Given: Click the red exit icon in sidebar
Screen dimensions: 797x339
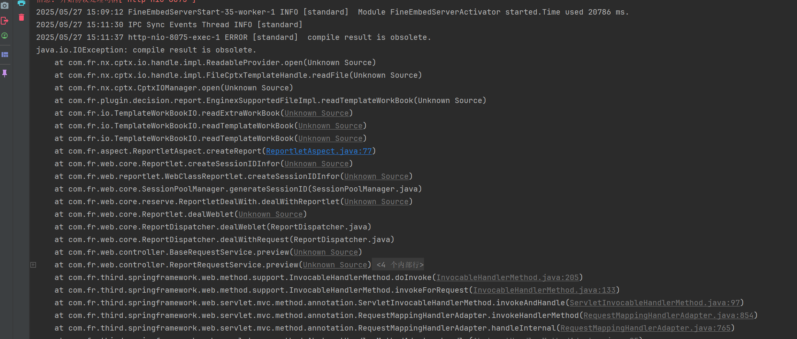Looking at the screenshot, I should pos(5,21).
